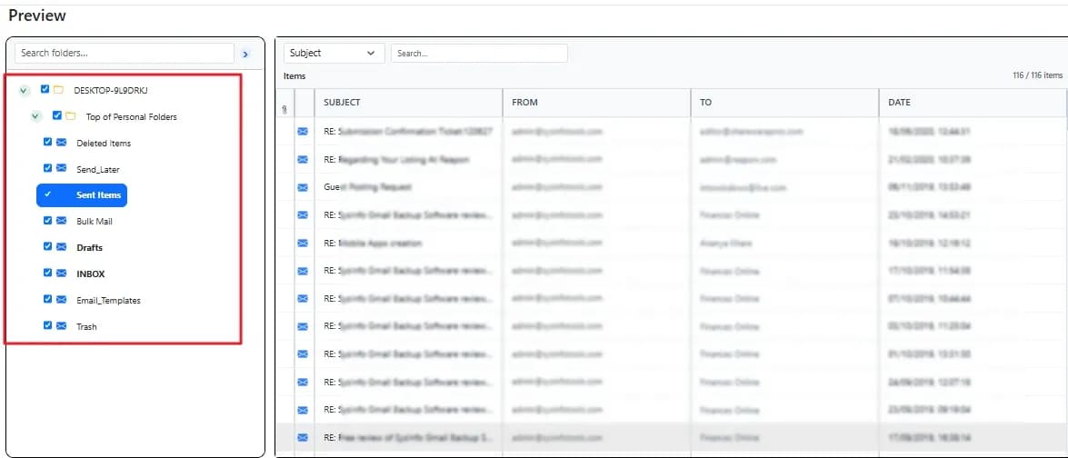This screenshot has width=1068, height=458.
Task: Select the Top of Personal Folders label
Action: coord(132,117)
